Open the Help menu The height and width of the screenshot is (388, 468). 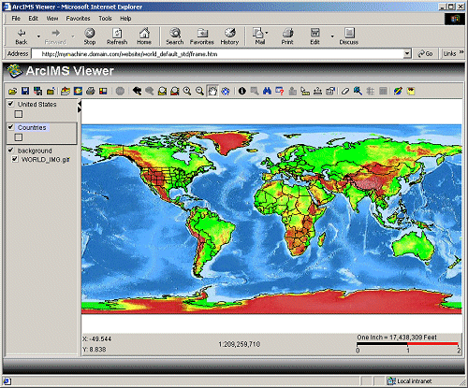tap(125, 19)
